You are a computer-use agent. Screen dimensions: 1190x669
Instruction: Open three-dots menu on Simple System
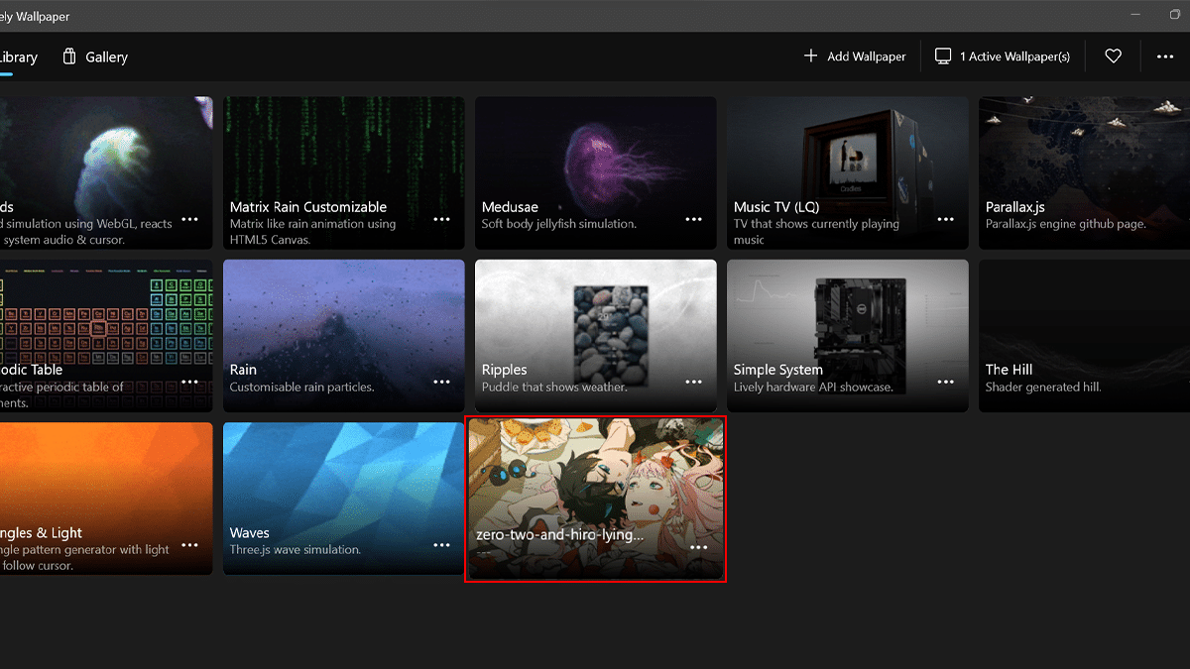[x=946, y=382]
